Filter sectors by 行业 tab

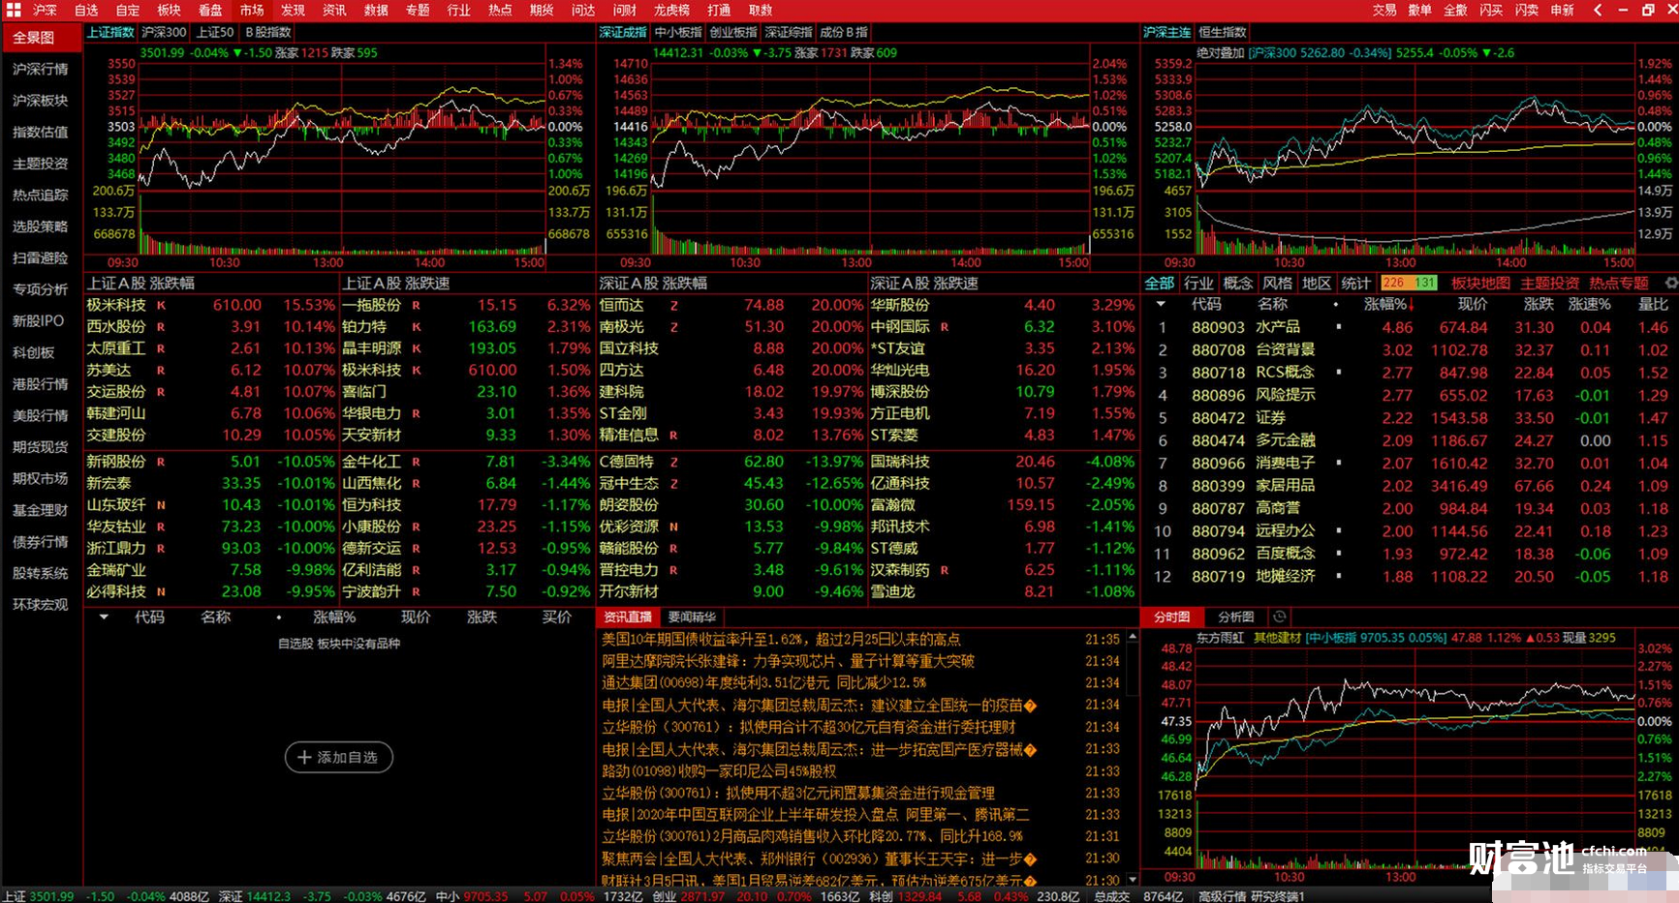(x=1198, y=283)
